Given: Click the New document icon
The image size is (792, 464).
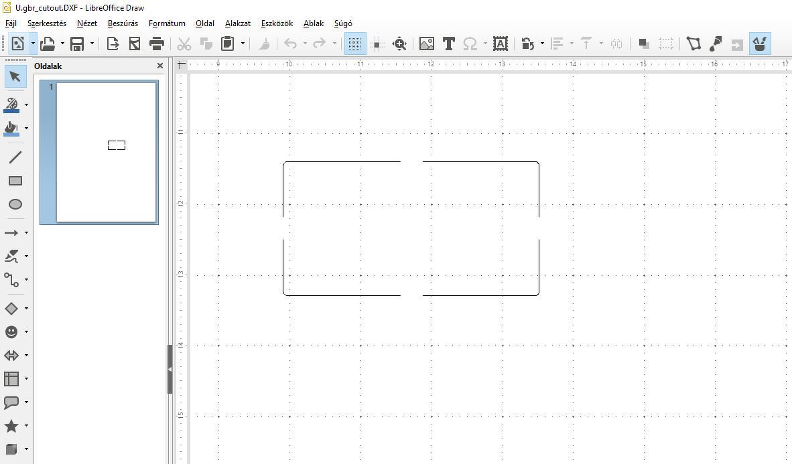Looking at the screenshot, I should (17, 44).
